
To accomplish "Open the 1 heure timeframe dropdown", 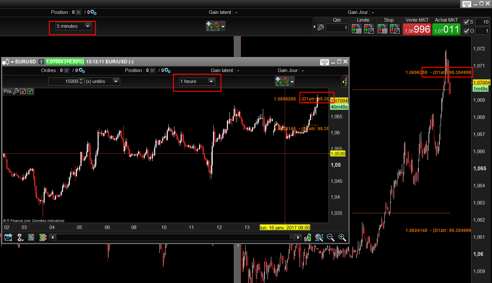I will [197, 81].
